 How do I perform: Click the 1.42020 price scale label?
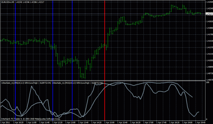pyautogui.click(x=210, y=21)
